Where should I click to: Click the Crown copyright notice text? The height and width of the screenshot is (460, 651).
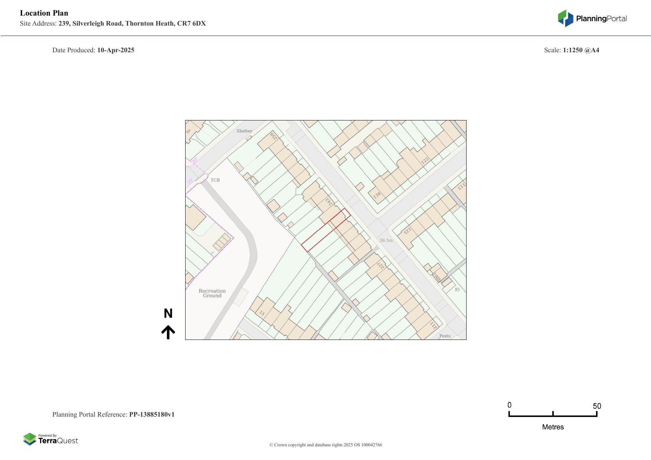click(x=325, y=445)
